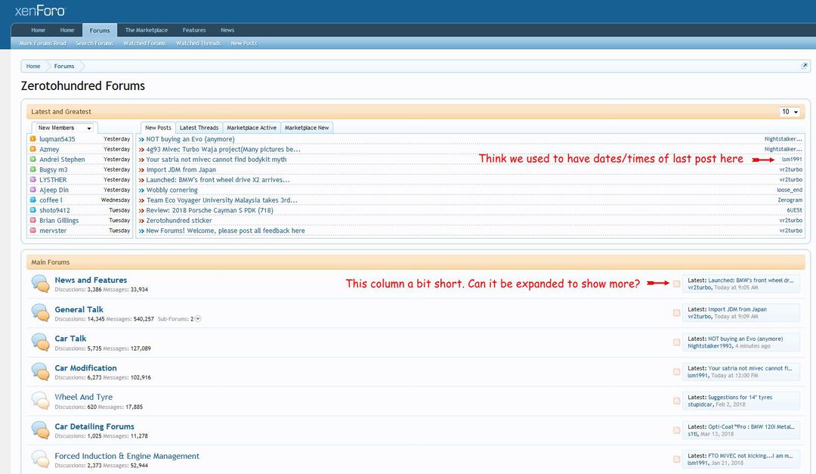This screenshot has height=474, width=816.
Task: Click the xenForo logo
Action: tap(40, 11)
